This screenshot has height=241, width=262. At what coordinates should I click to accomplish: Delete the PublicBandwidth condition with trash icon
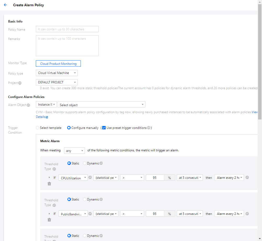[49, 220]
